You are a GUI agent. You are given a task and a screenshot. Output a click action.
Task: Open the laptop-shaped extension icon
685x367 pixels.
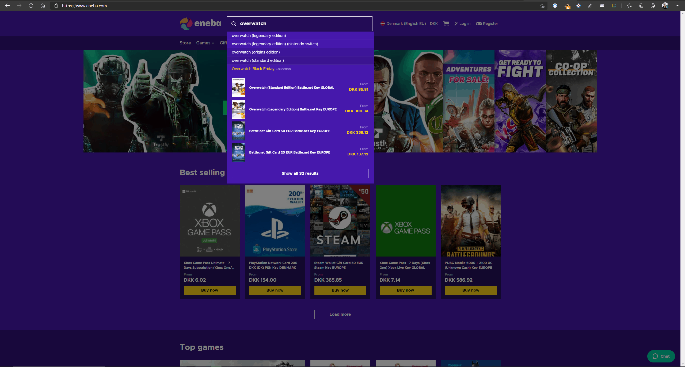pos(602,6)
